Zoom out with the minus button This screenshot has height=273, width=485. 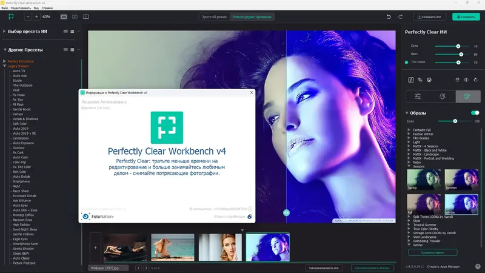click(28, 17)
